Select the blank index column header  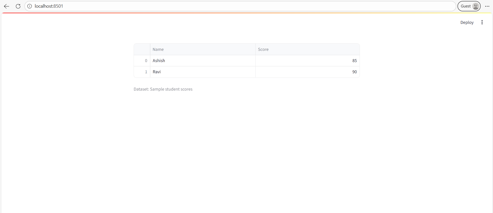(x=142, y=49)
